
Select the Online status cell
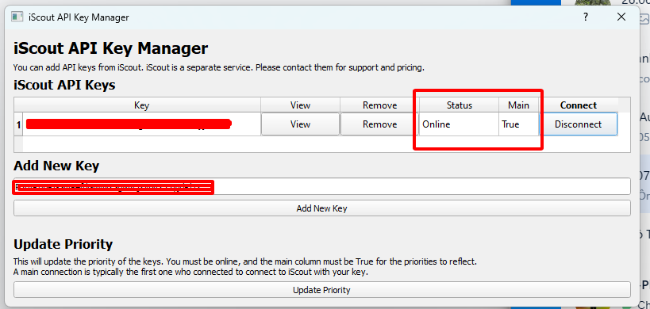[x=459, y=124]
